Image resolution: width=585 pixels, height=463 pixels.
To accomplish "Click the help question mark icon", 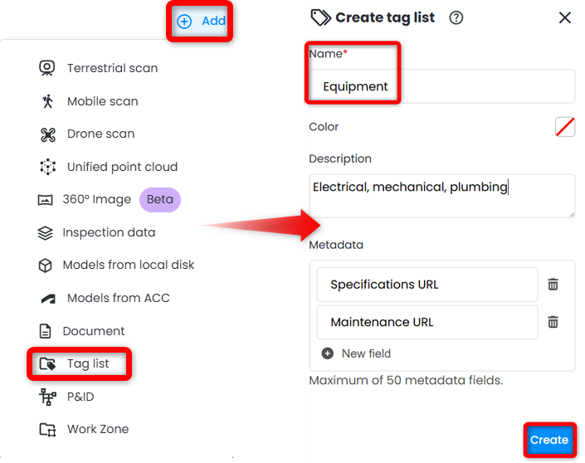I will pos(456,17).
